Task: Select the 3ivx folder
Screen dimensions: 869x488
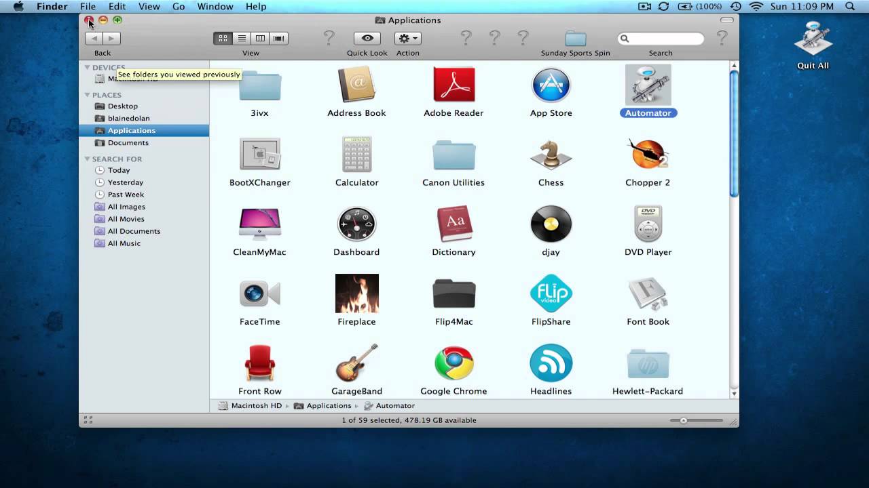Action: [x=259, y=85]
